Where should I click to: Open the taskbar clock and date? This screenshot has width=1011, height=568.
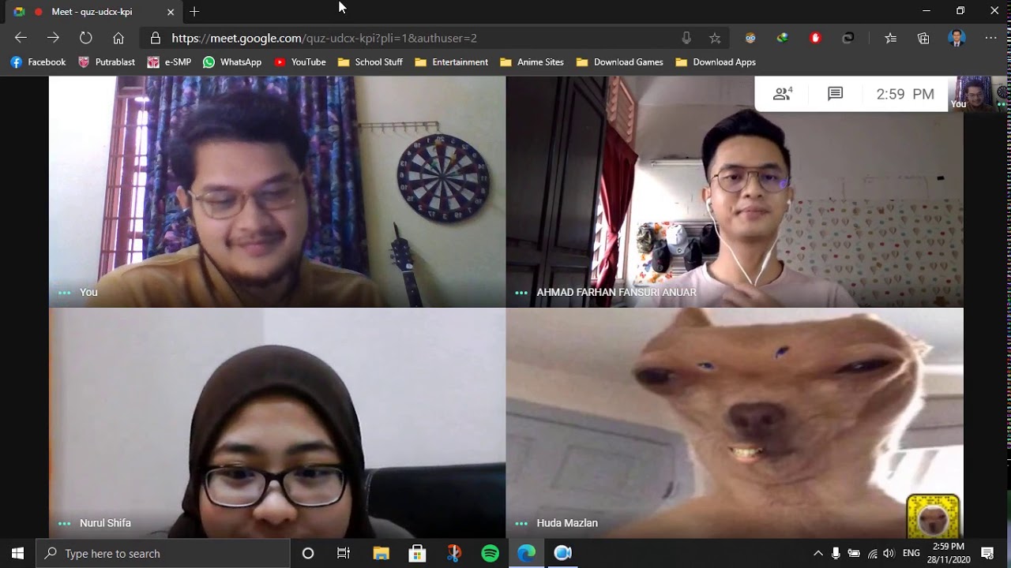pos(948,553)
